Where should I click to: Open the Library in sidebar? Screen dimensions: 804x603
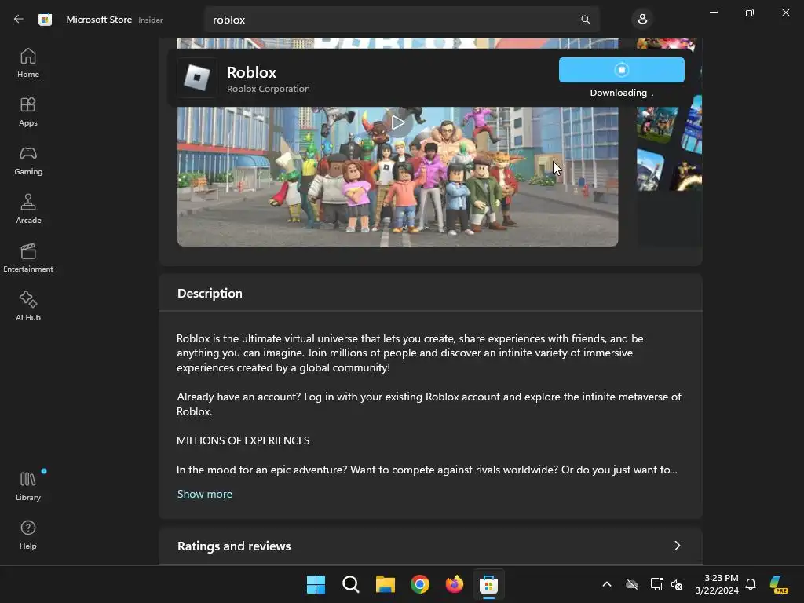pos(28,487)
